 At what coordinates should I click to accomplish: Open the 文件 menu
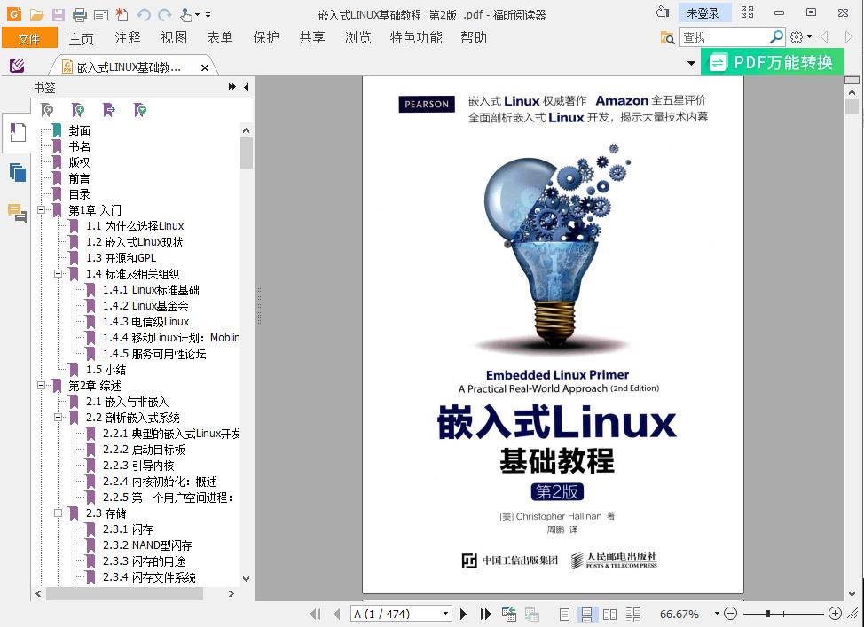(29, 38)
